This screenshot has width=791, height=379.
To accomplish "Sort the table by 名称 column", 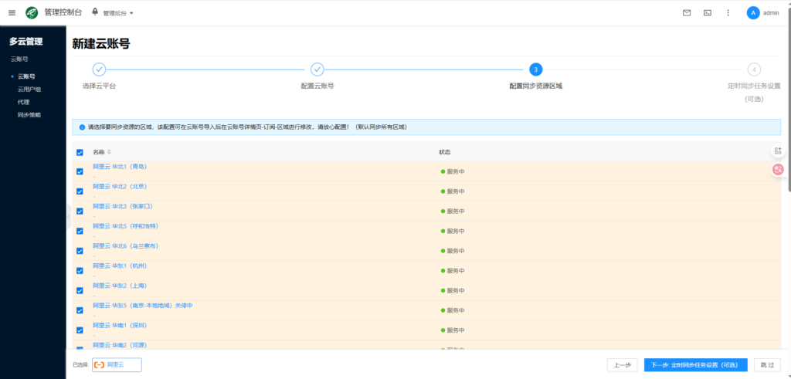I will pyautogui.click(x=109, y=152).
